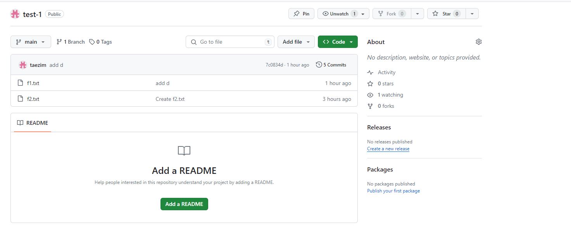The image size is (571, 233).
Task: Open the About settings gear icon
Action: click(479, 42)
